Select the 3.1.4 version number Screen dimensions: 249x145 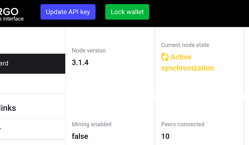80,62
